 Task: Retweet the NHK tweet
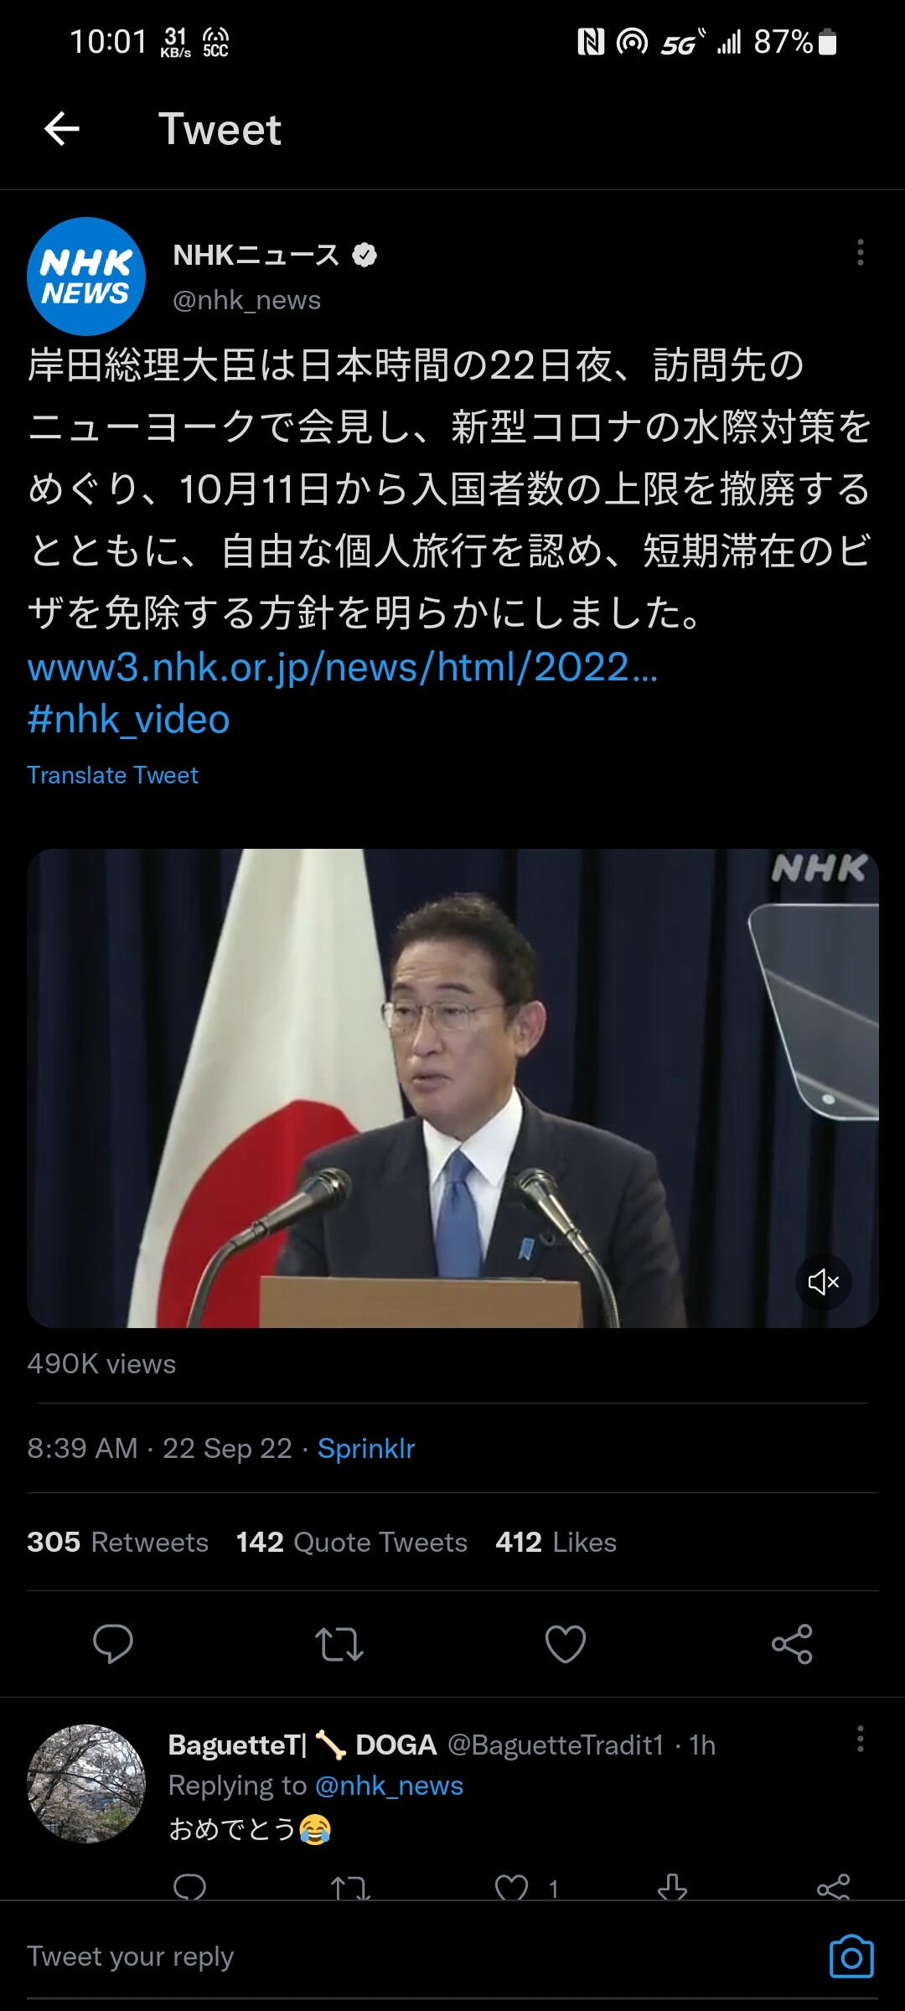[339, 1644]
